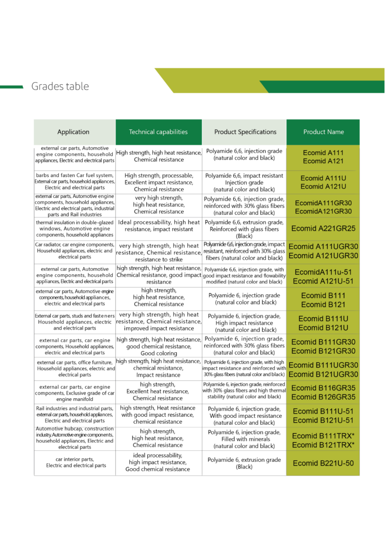Click the Product Name column header

pos(323,132)
